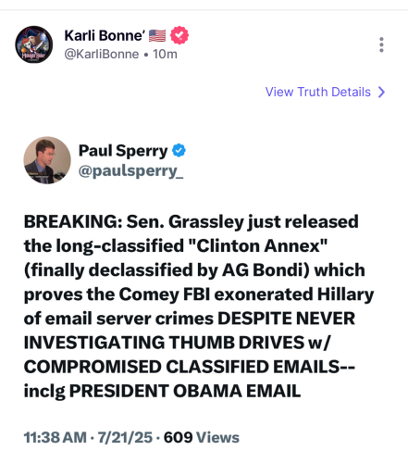
Task: Open the @paulsperry_ handle
Action: point(131,171)
